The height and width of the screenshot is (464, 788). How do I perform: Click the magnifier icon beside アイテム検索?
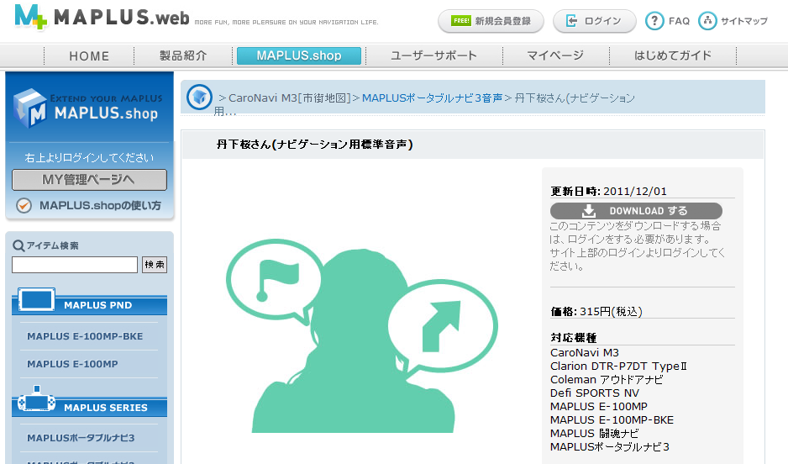pos(18,245)
